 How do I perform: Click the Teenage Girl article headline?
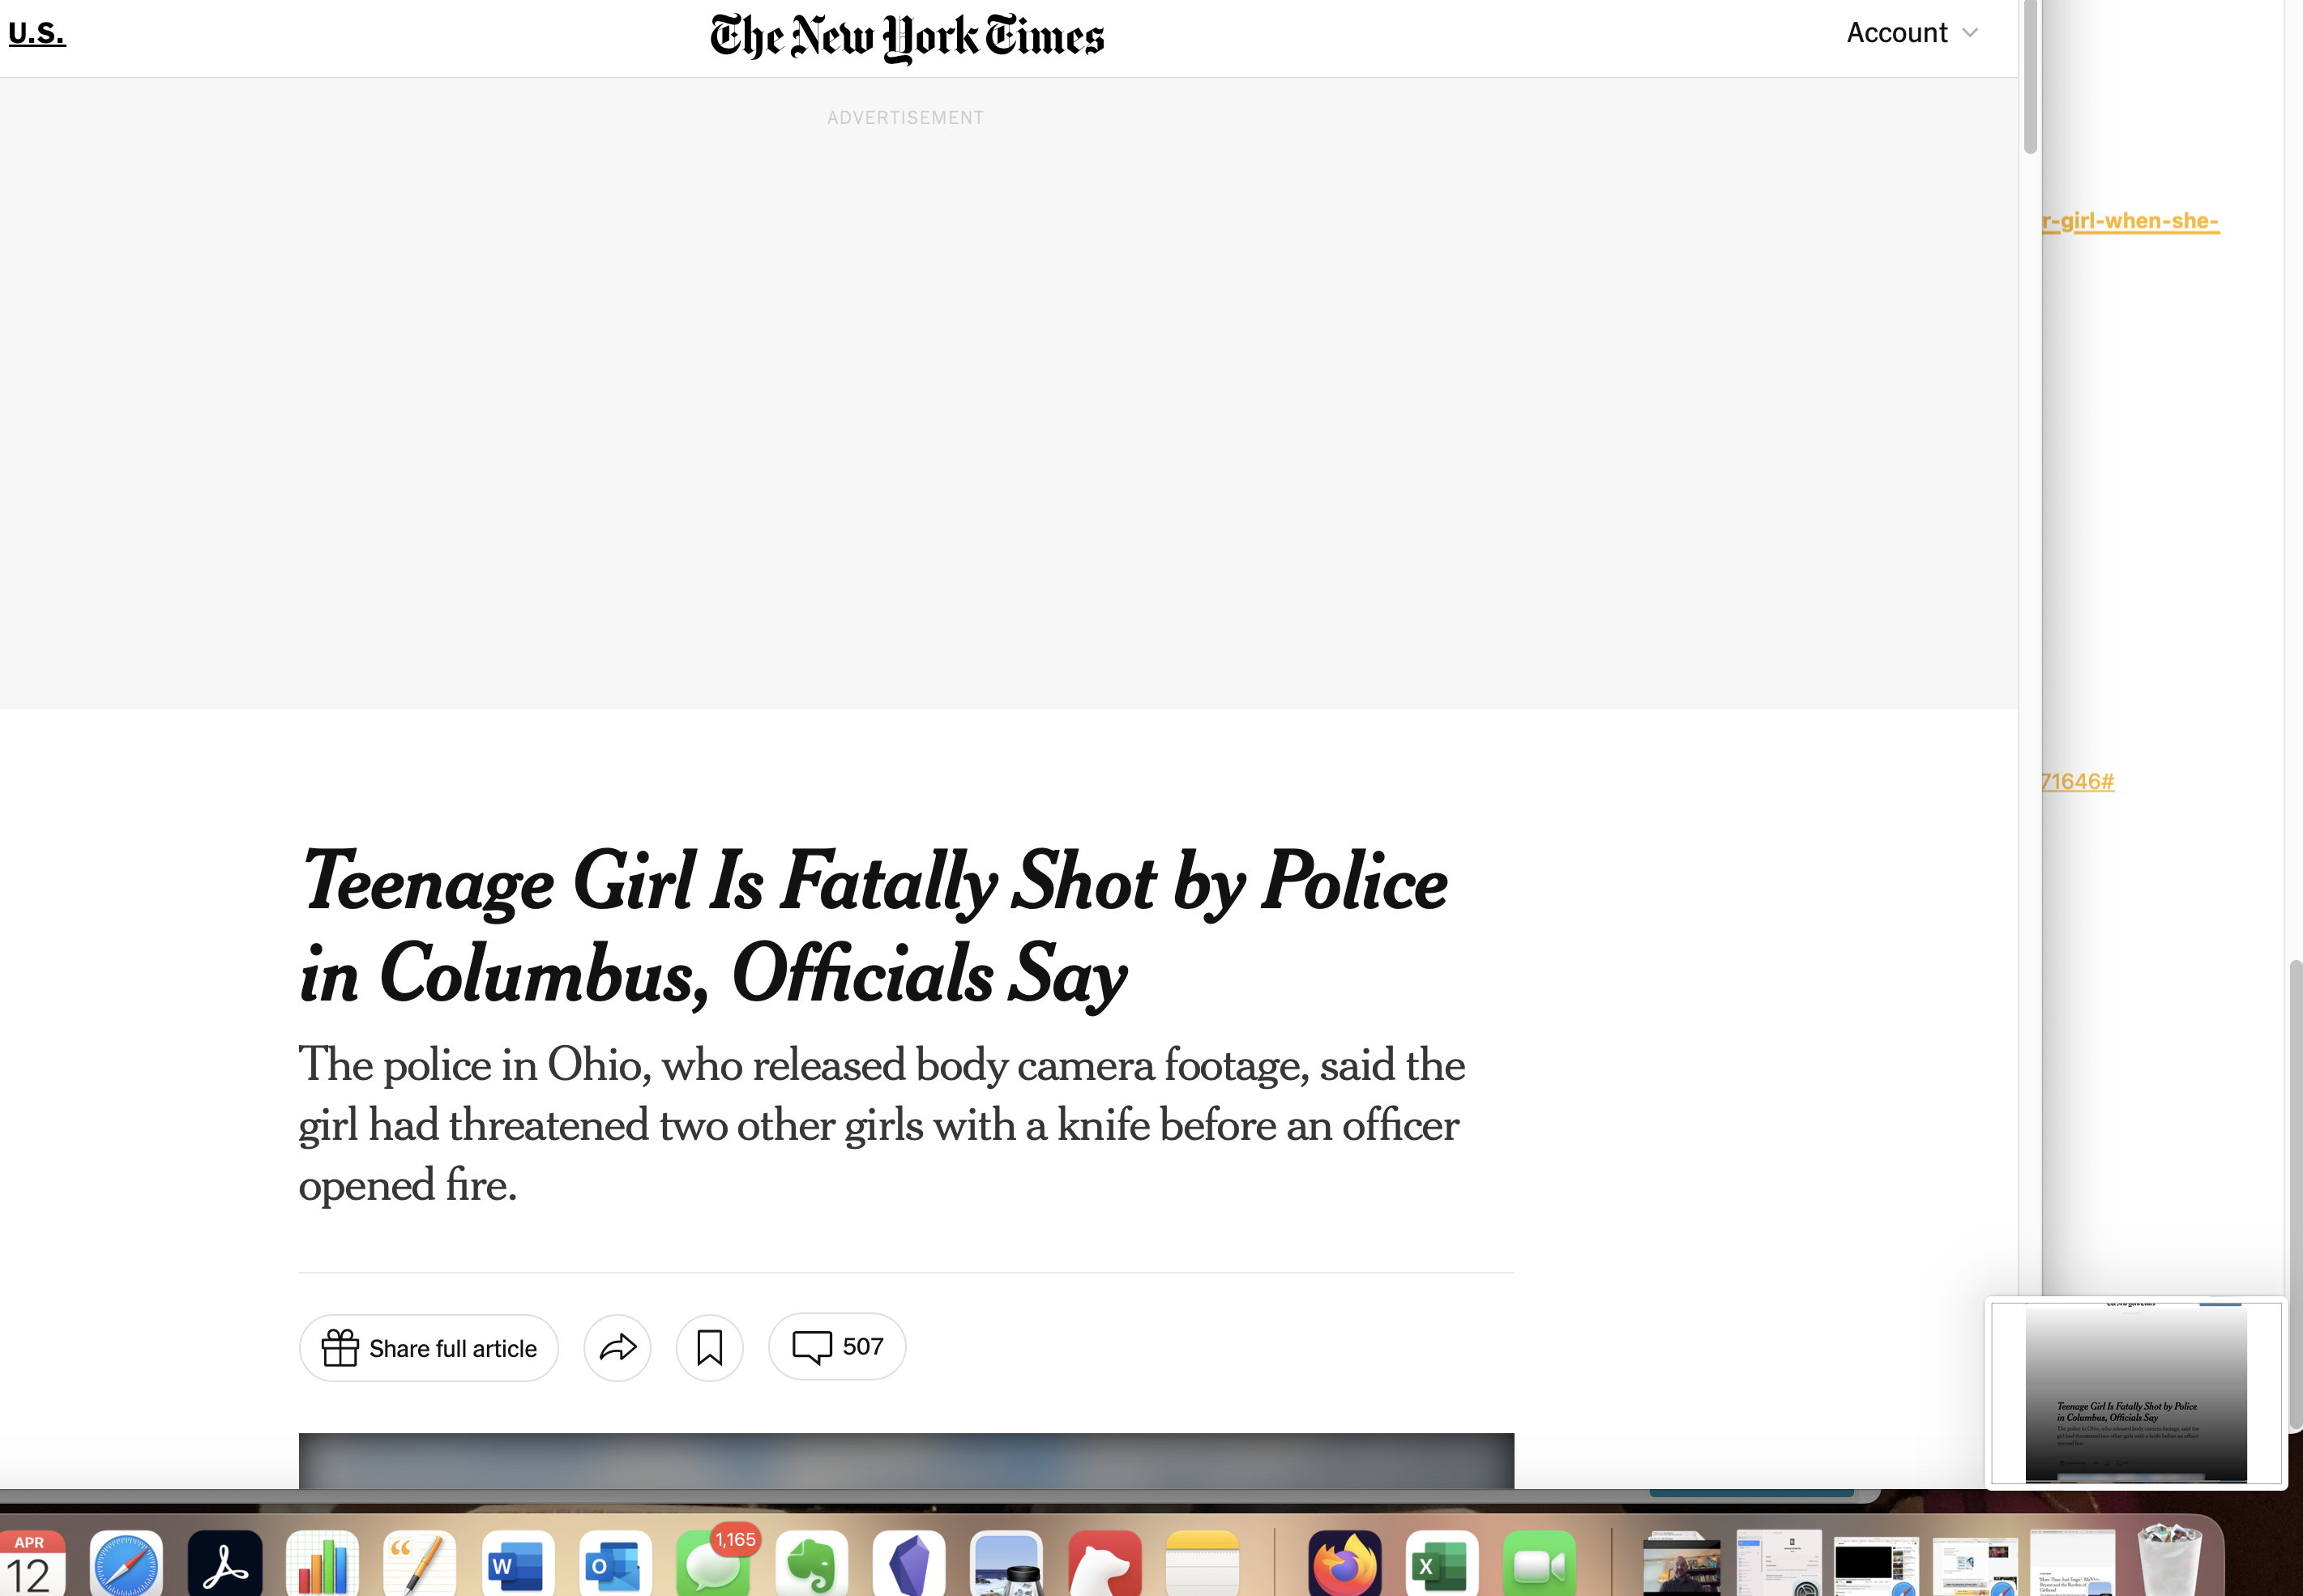coord(872,926)
